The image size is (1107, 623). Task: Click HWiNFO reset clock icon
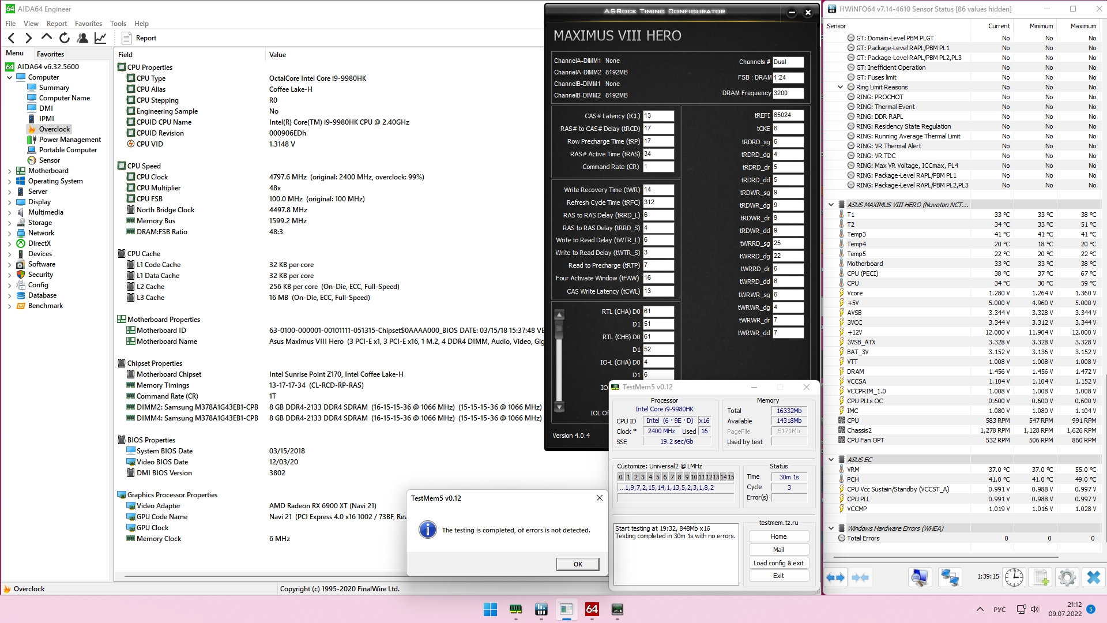pyautogui.click(x=1014, y=577)
